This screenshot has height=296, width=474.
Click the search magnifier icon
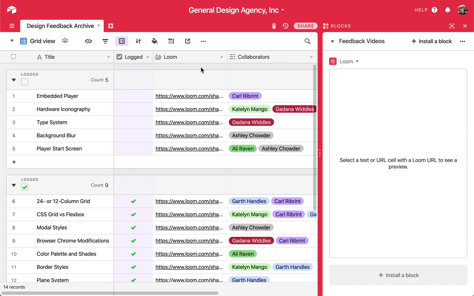point(307,41)
